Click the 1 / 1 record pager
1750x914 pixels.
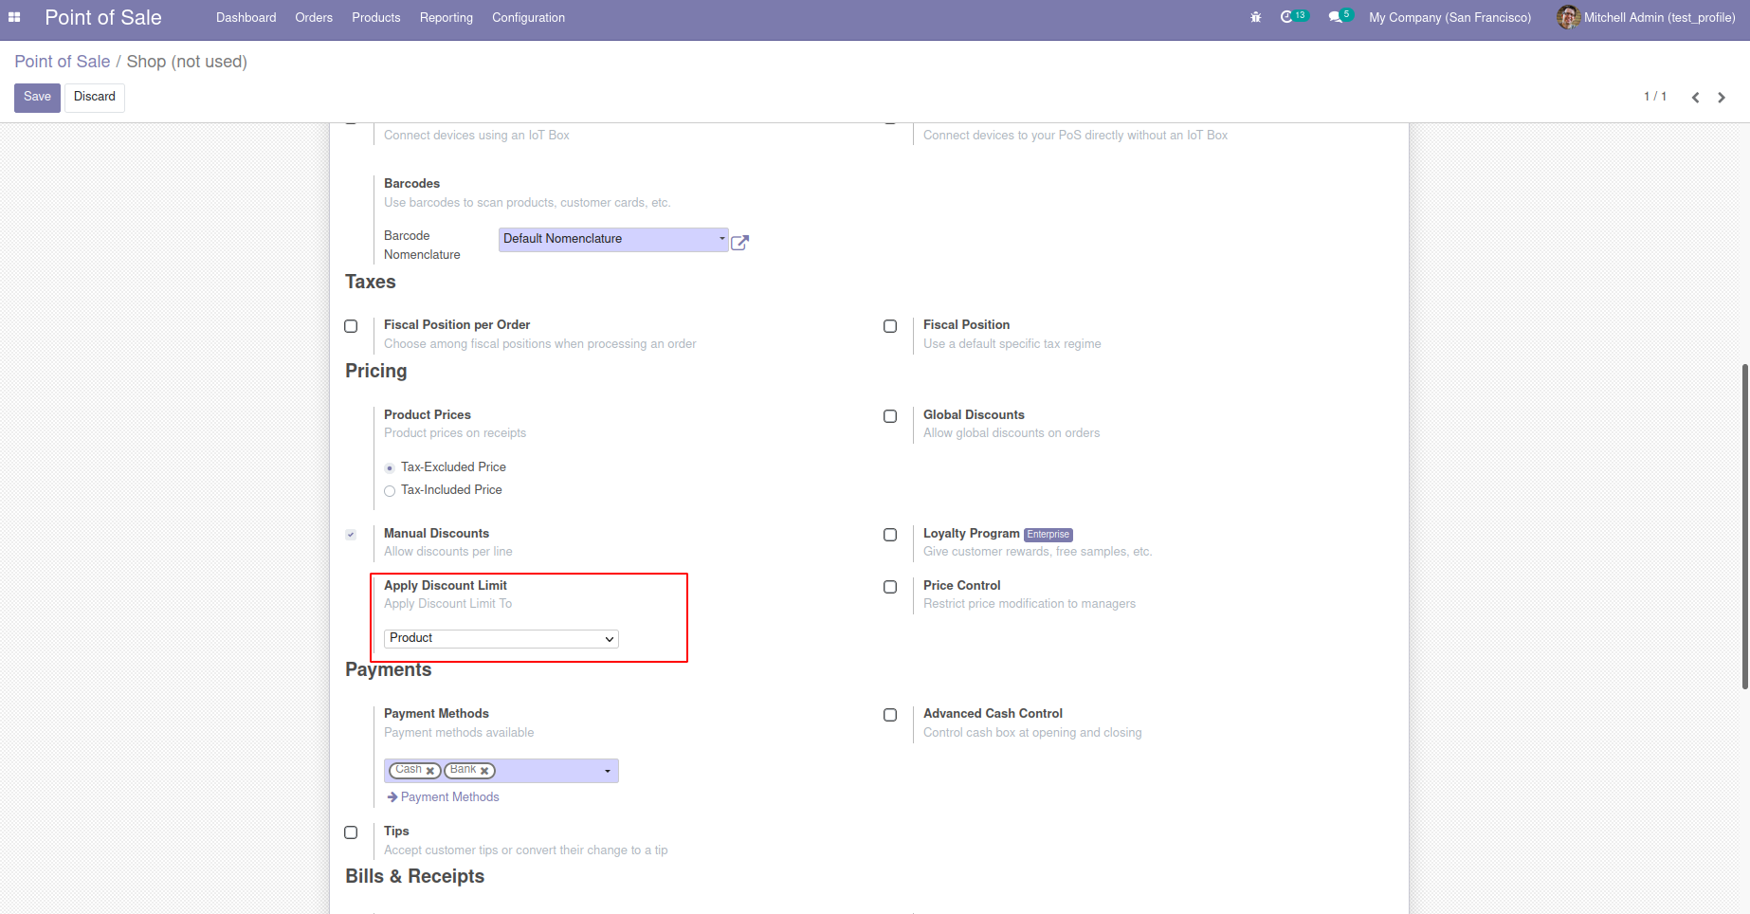click(1655, 97)
